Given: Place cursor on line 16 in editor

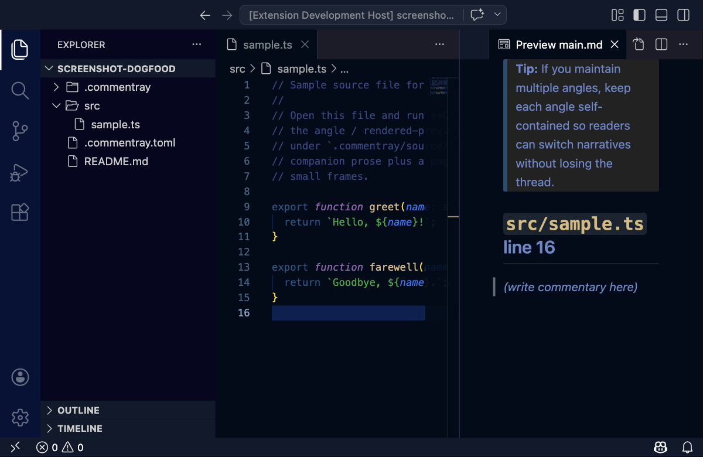Looking at the screenshot, I should point(349,313).
